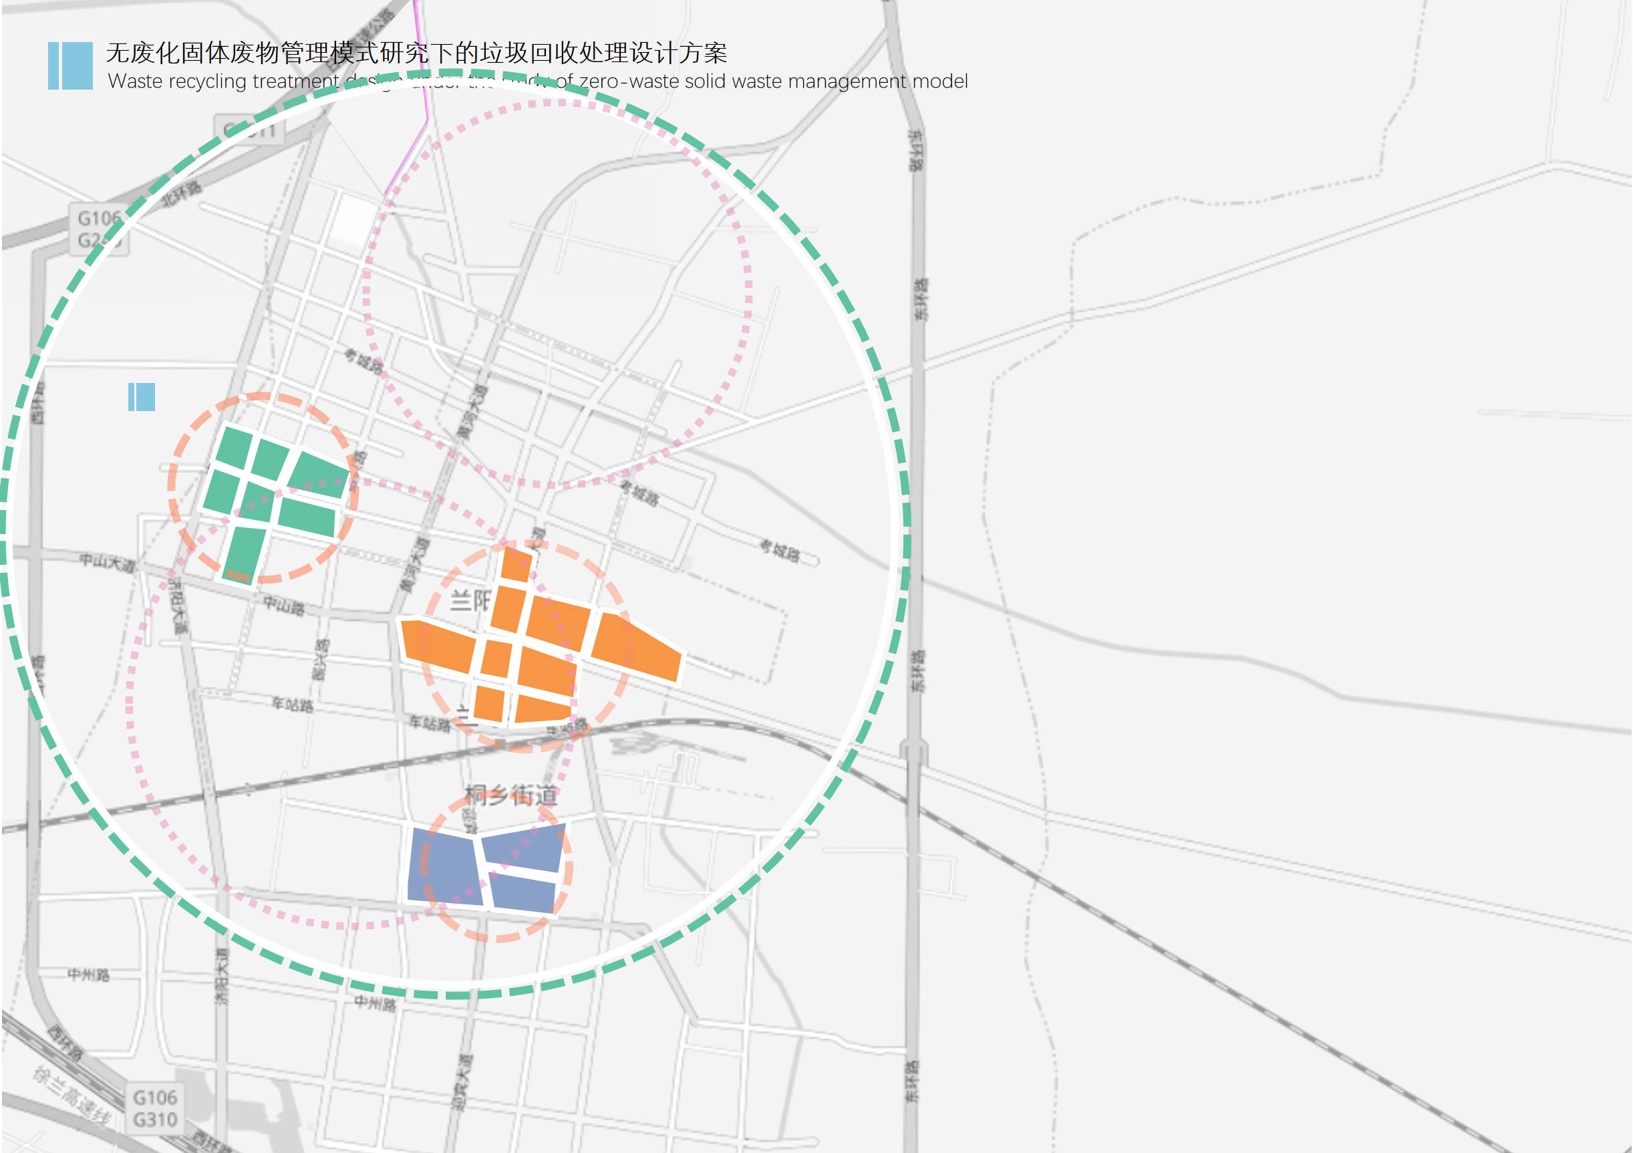Select the tan marker inside green block

pos(238,575)
